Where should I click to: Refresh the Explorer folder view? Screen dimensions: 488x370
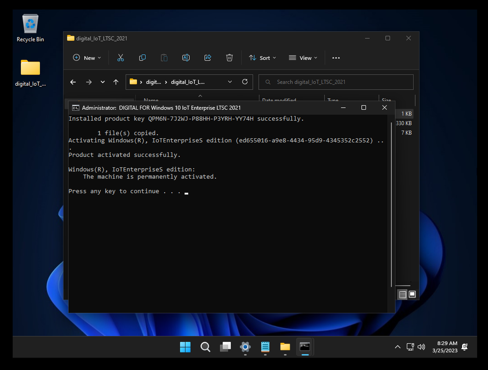pos(245,82)
